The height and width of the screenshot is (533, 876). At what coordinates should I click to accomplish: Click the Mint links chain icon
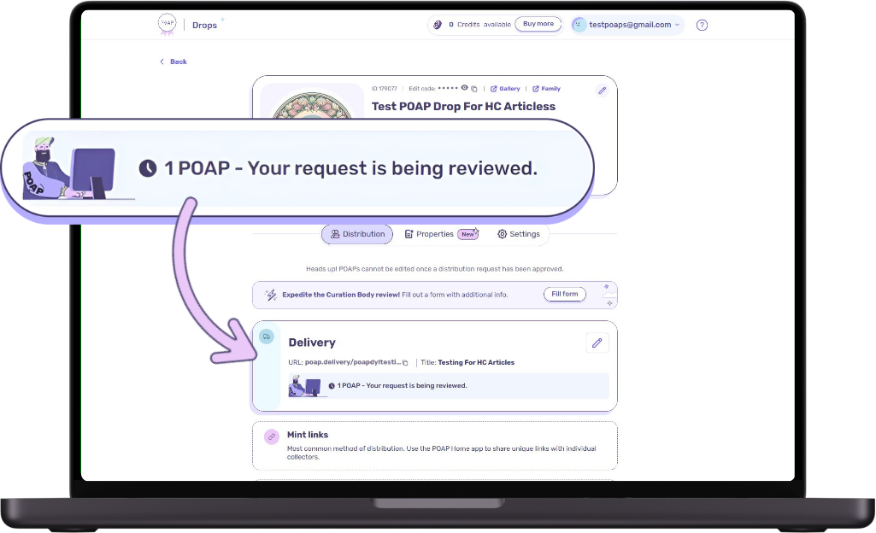coord(272,436)
